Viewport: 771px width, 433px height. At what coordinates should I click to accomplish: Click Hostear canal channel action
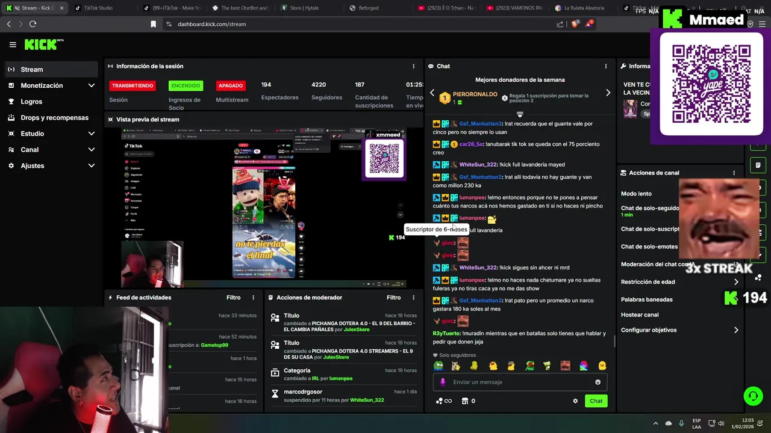click(x=640, y=315)
